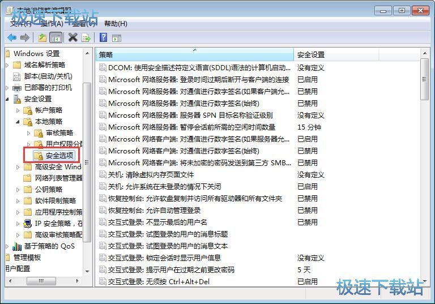Collapse the 安全设置 node

(7, 99)
